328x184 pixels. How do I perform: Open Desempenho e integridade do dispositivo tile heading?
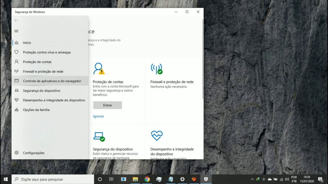172,152
